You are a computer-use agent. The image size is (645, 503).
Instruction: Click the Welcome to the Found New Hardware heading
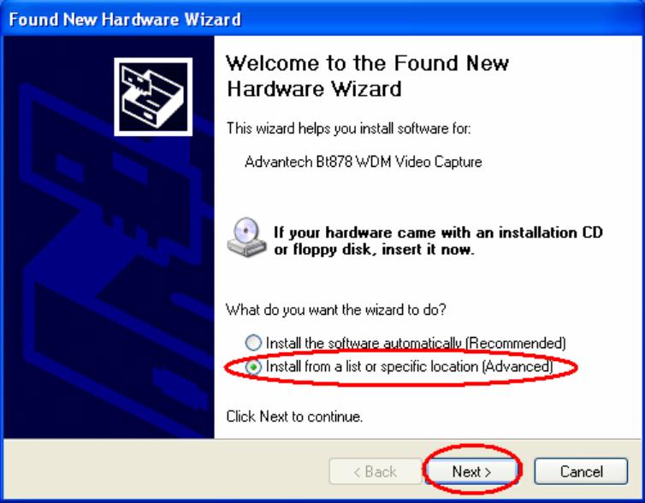pyautogui.click(x=367, y=76)
